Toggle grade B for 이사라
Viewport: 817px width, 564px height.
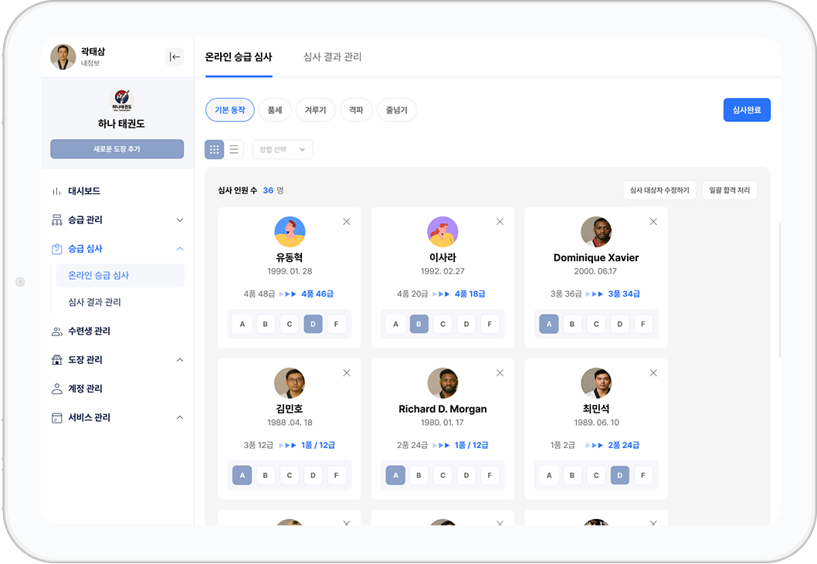[419, 324]
